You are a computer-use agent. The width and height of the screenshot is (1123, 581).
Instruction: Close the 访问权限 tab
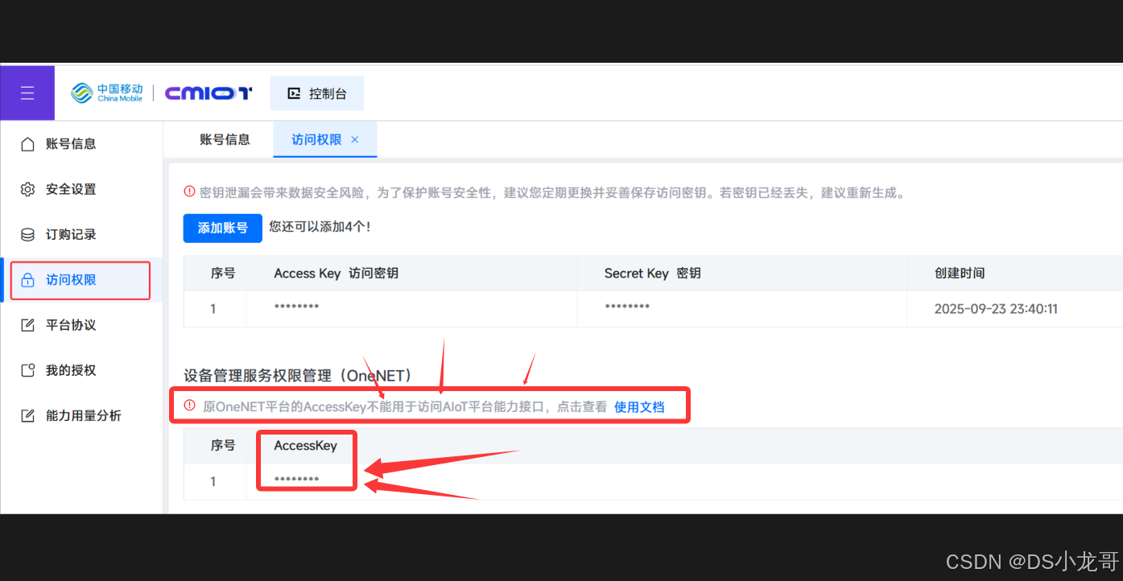[355, 140]
